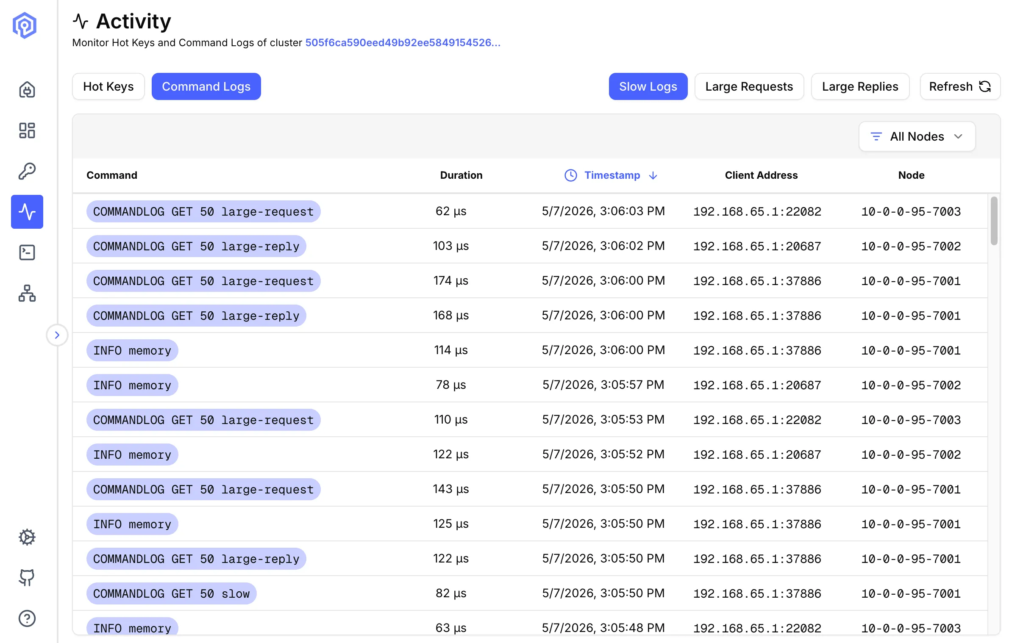Click the INFO memory command with 125 µs
Viewport: 1012px width, 643px height.
(x=132, y=524)
